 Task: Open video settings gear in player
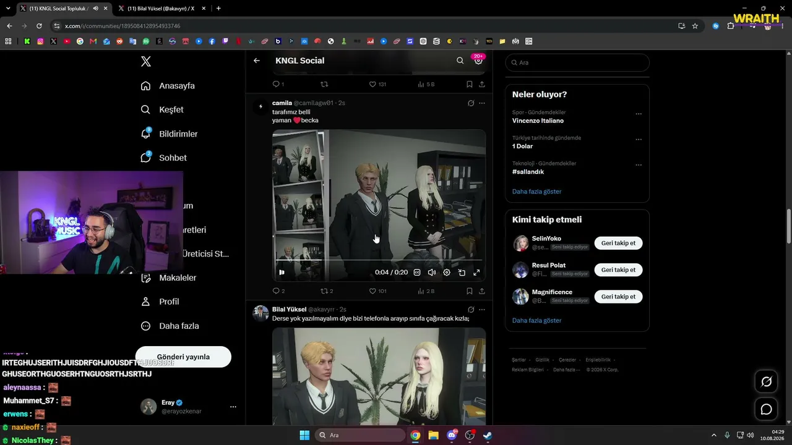click(x=447, y=273)
